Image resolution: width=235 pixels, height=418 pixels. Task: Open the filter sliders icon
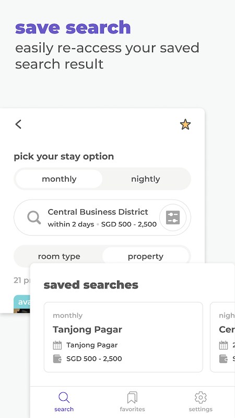(x=173, y=217)
